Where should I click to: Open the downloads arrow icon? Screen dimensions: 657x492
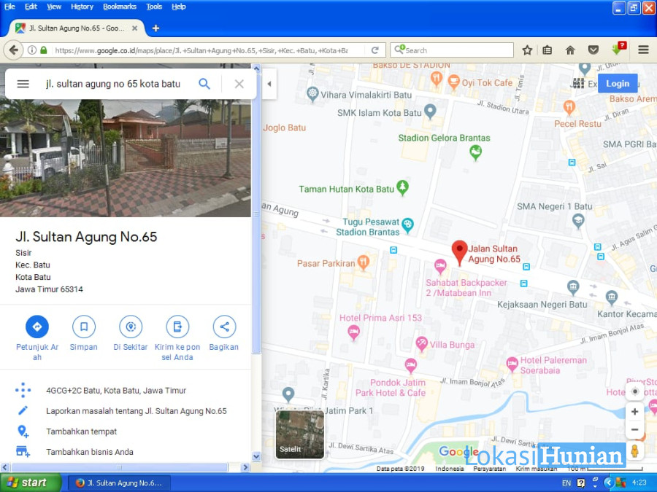click(x=618, y=49)
